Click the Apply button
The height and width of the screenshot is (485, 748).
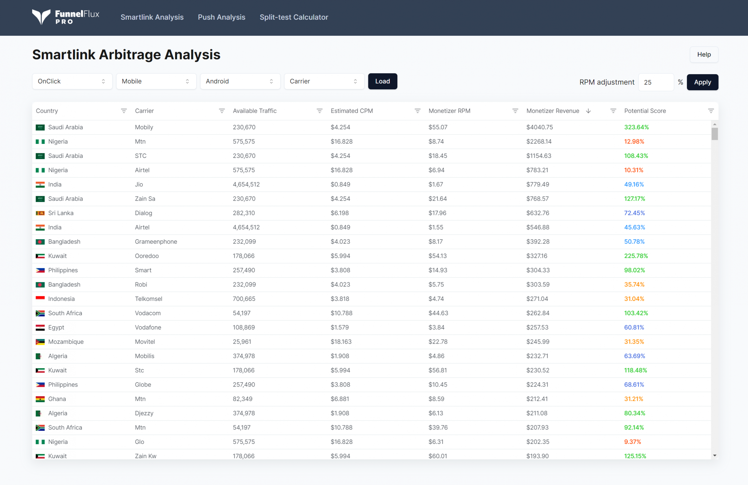point(702,82)
